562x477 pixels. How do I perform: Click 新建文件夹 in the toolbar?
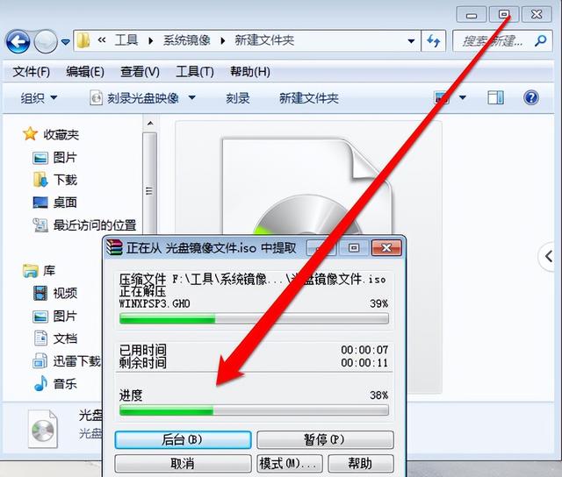coord(309,98)
